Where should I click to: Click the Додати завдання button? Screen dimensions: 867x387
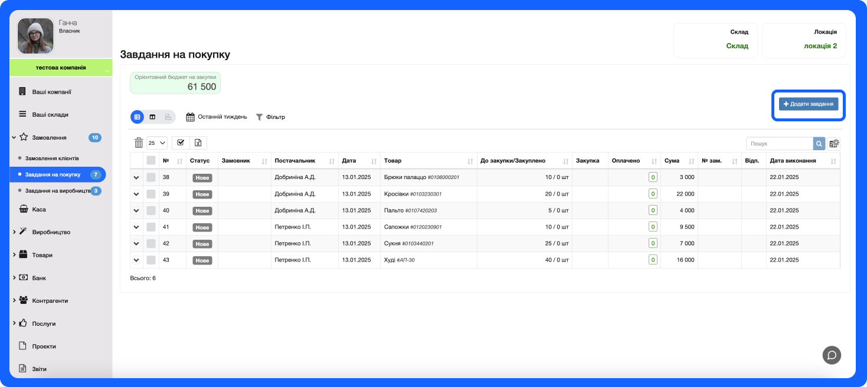point(808,104)
